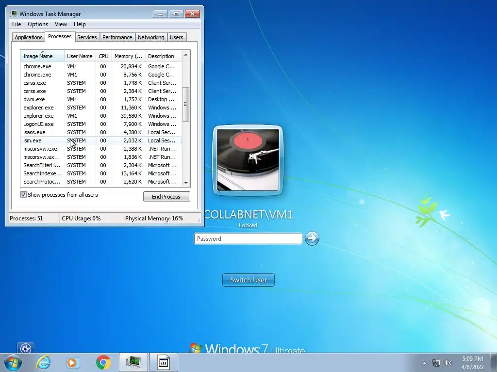Screen dimensions: 497x372
Task: Click the turntable user account picture
Action: 248,160
